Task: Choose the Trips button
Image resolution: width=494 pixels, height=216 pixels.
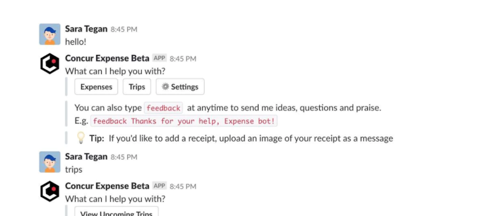Action: coord(137,86)
